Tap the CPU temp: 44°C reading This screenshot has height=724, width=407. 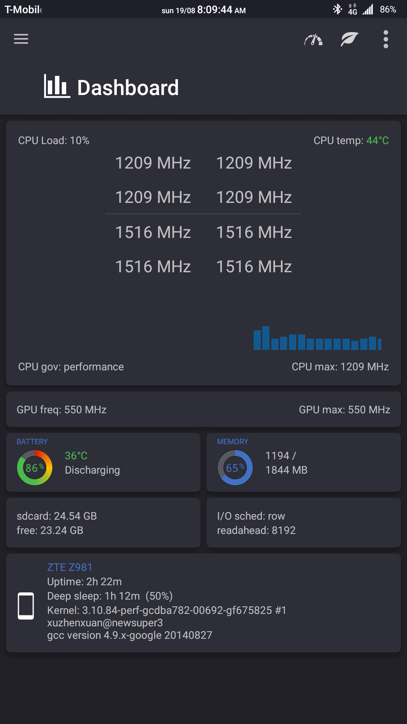[x=351, y=141]
